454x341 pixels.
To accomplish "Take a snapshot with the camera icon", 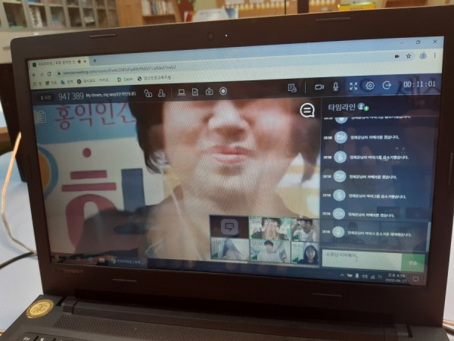I will coord(210,92).
